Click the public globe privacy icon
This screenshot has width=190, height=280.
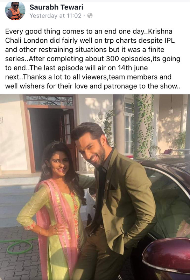90,16
